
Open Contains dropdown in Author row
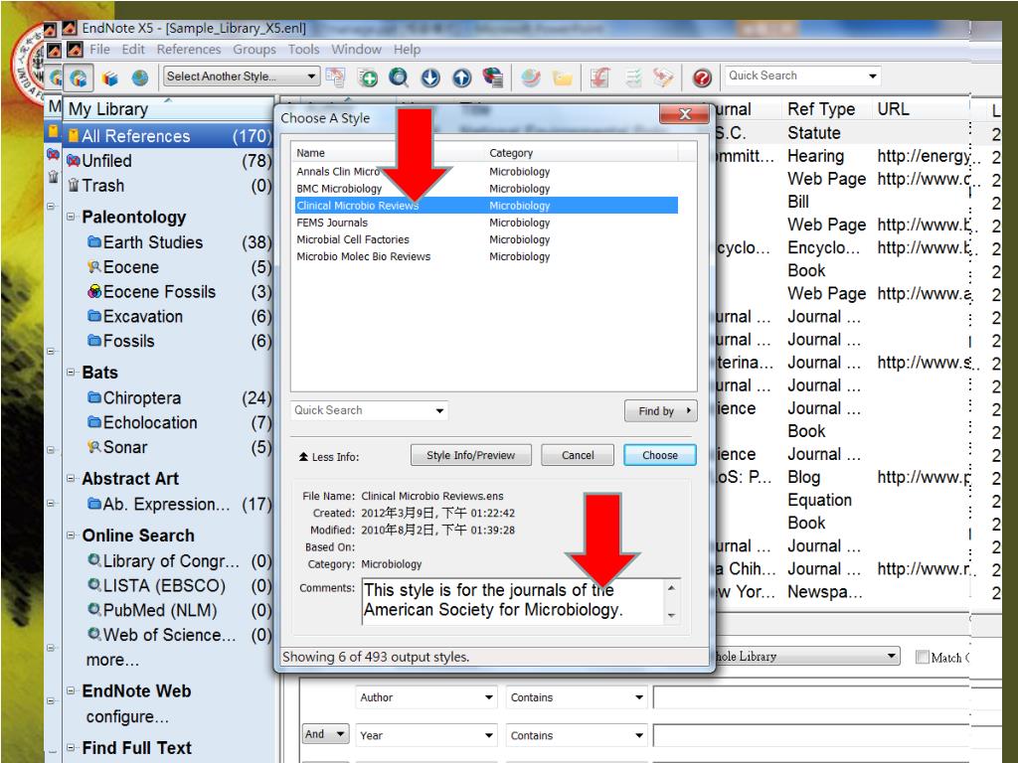pyautogui.click(x=577, y=697)
